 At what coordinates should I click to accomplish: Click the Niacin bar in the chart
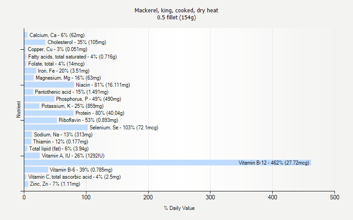coord(49,85)
